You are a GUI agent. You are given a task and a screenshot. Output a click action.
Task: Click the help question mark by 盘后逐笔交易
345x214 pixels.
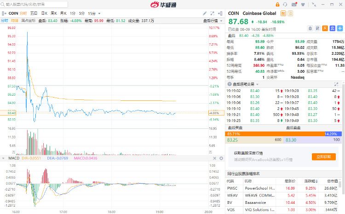click(x=230, y=84)
